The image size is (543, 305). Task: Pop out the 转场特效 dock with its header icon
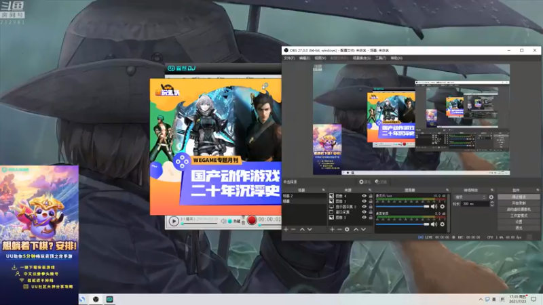click(492, 190)
